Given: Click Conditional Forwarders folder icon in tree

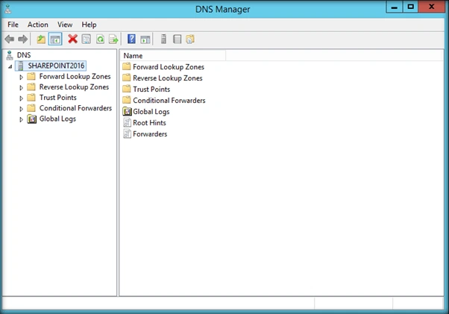Looking at the screenshot, I should click(x=31, y=108).
